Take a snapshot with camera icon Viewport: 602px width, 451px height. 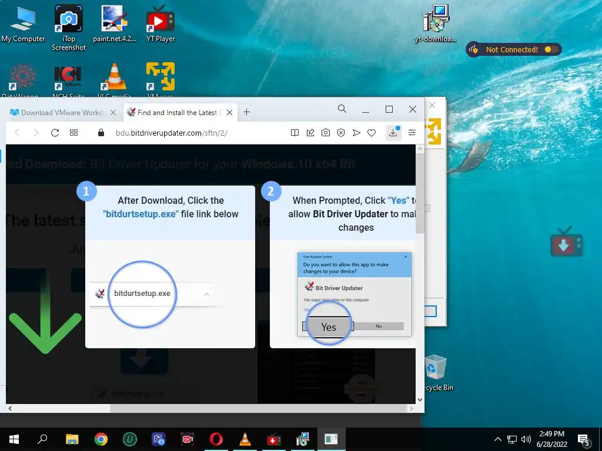(326, 133)
